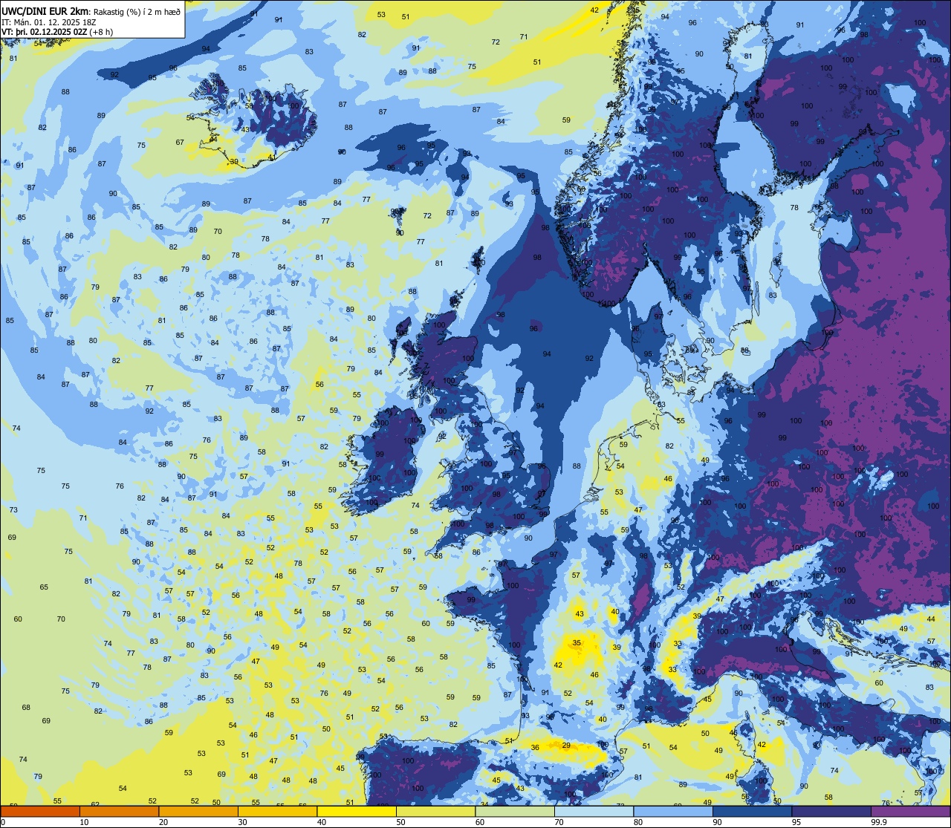
Task: Click the orange 10–20 legend swatch
Action: point(119,811)
